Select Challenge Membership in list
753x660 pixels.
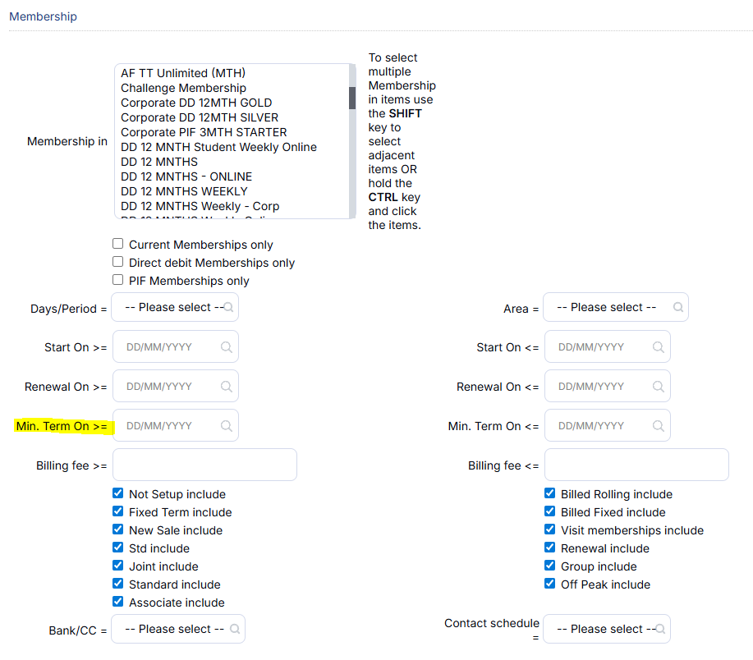[233, 88]
